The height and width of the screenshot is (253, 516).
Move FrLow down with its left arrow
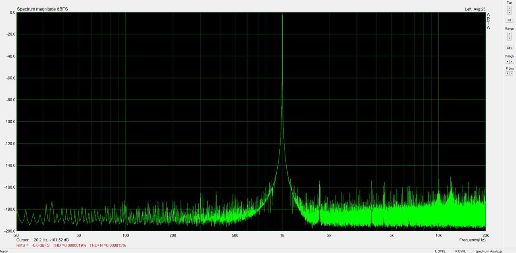coord(508,73)
